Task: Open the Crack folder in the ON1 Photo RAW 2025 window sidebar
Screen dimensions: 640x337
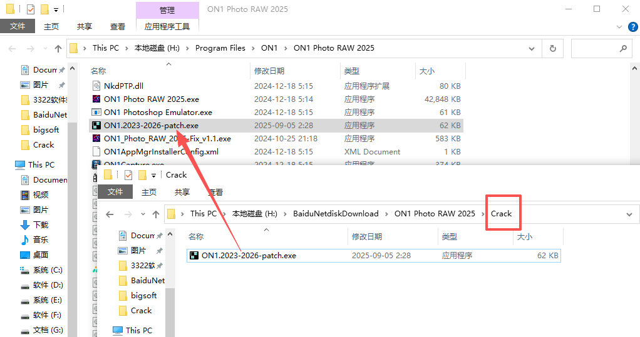Action: click(38, 145)
